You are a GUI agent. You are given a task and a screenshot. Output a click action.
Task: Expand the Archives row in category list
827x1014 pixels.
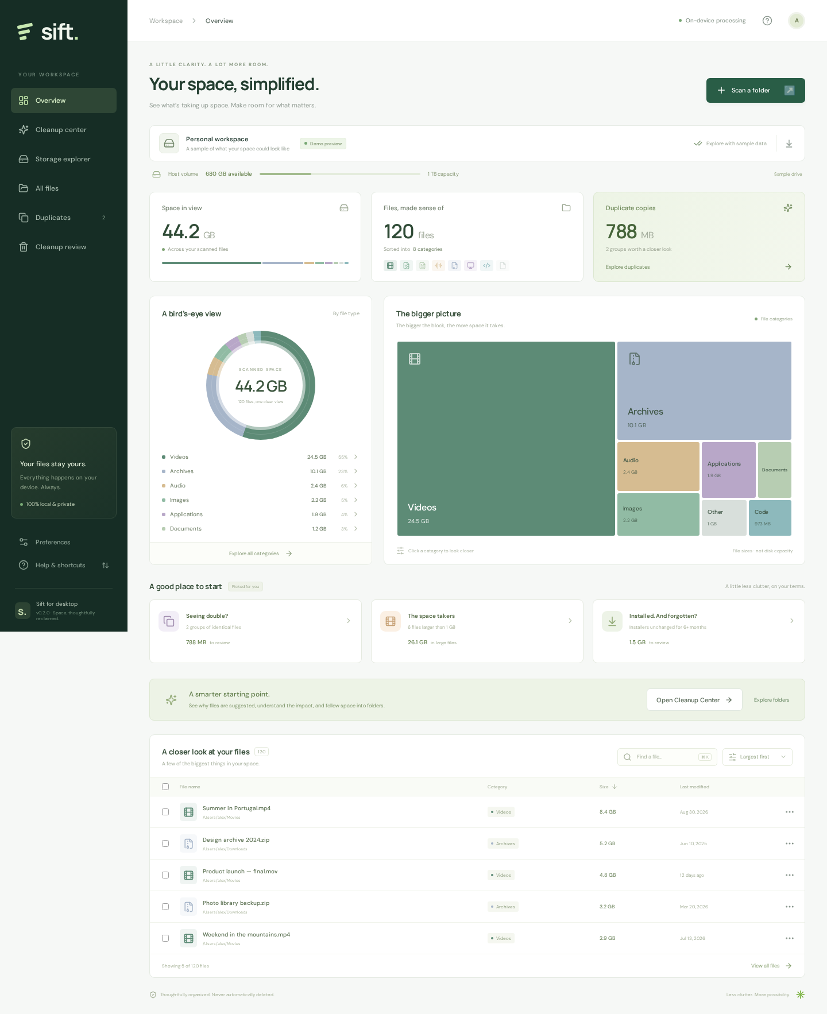pyautogui.click(x=356, y=471)
